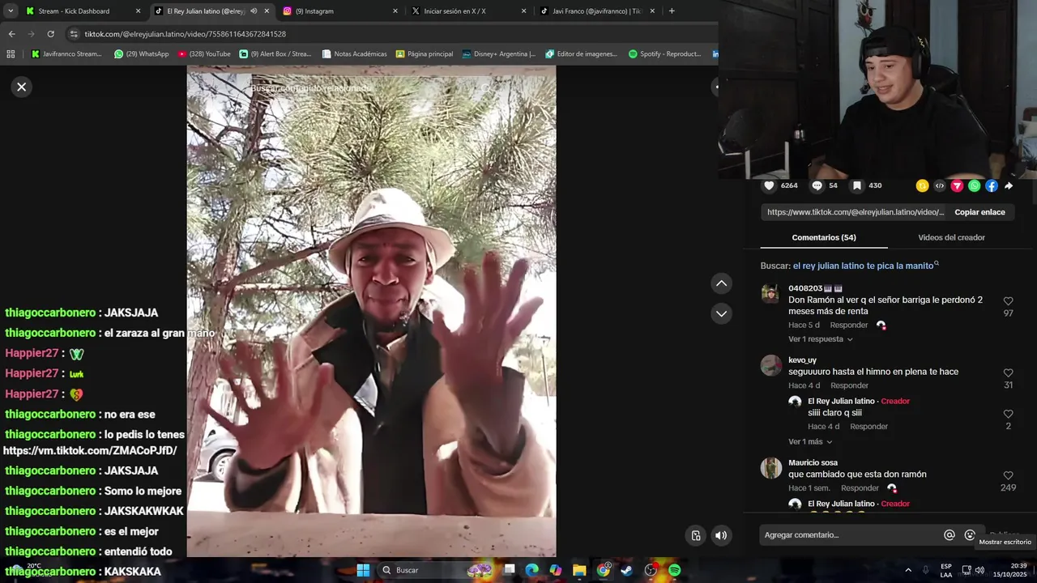Click tiktok link in chat overlay
Viewport: 1037px width, 583px height.
(90, 451)
